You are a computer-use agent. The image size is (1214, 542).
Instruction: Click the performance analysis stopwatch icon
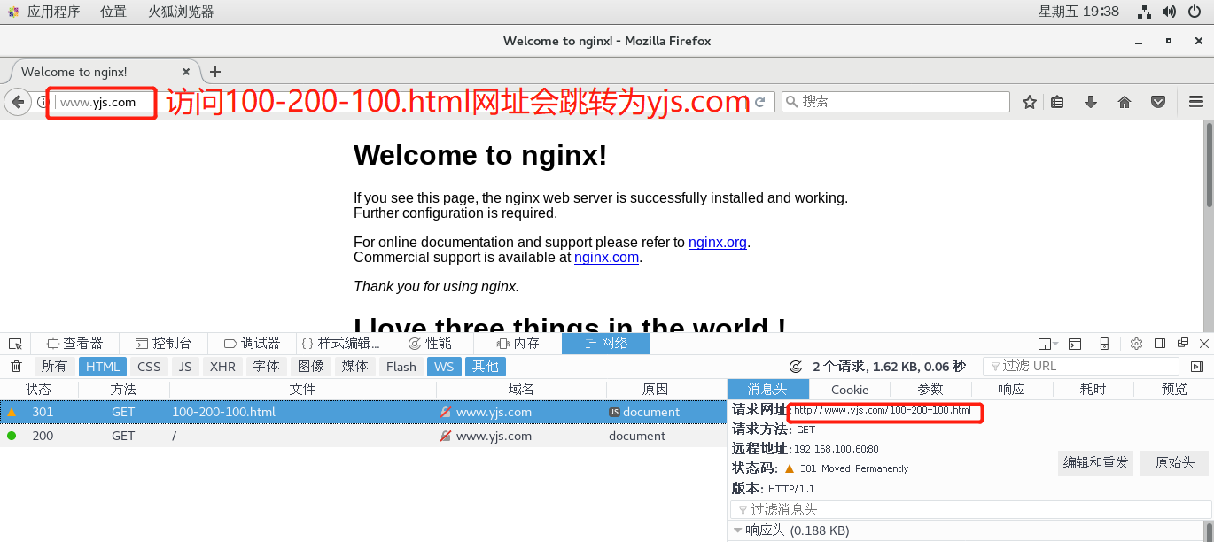(796, 367)
